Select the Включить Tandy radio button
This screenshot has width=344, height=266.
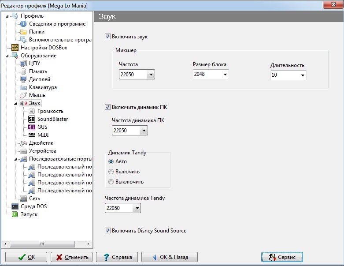[111, 172]
